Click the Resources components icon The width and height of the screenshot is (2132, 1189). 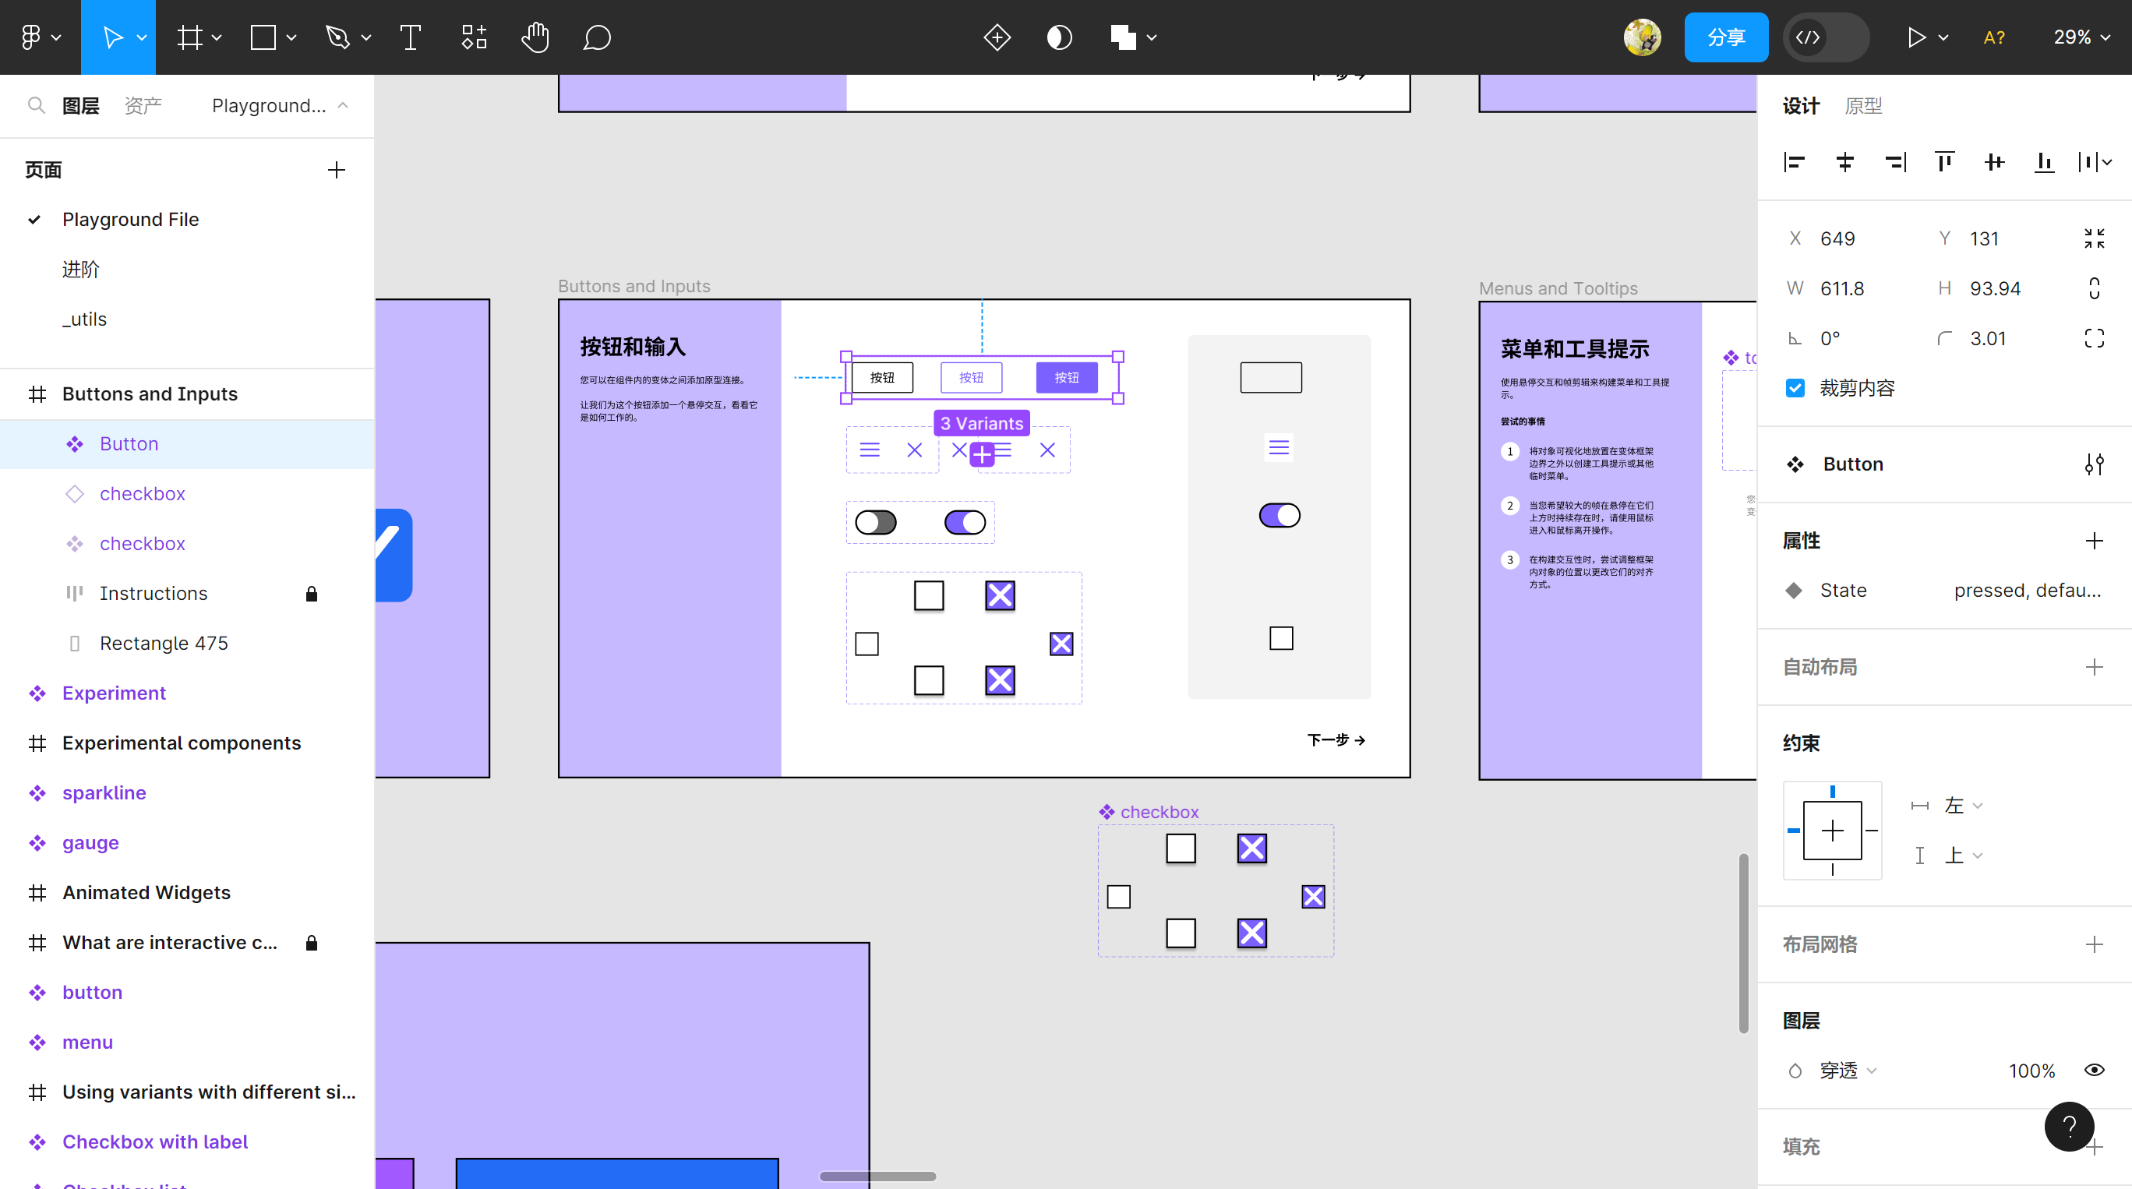pyautogui.click(x=474, y=37)
